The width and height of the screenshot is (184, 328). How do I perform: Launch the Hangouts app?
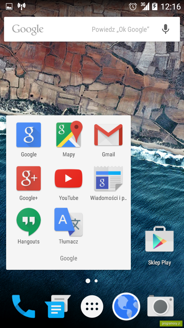[29, 222]
